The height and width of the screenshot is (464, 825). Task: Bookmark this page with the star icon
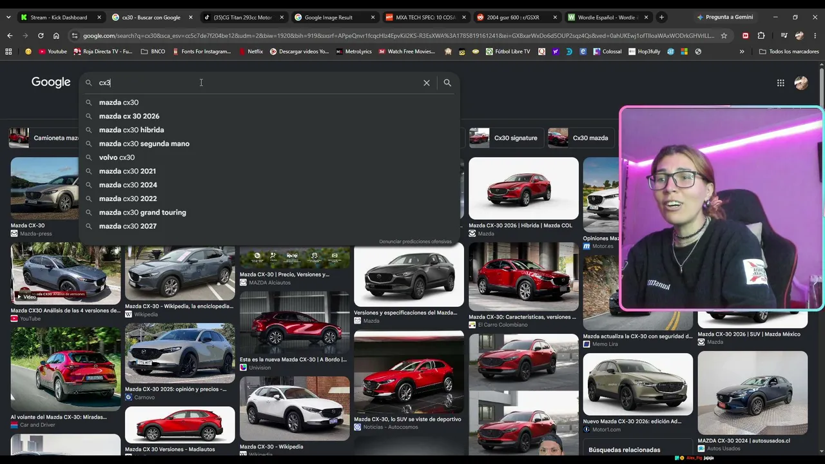(724, 35)
